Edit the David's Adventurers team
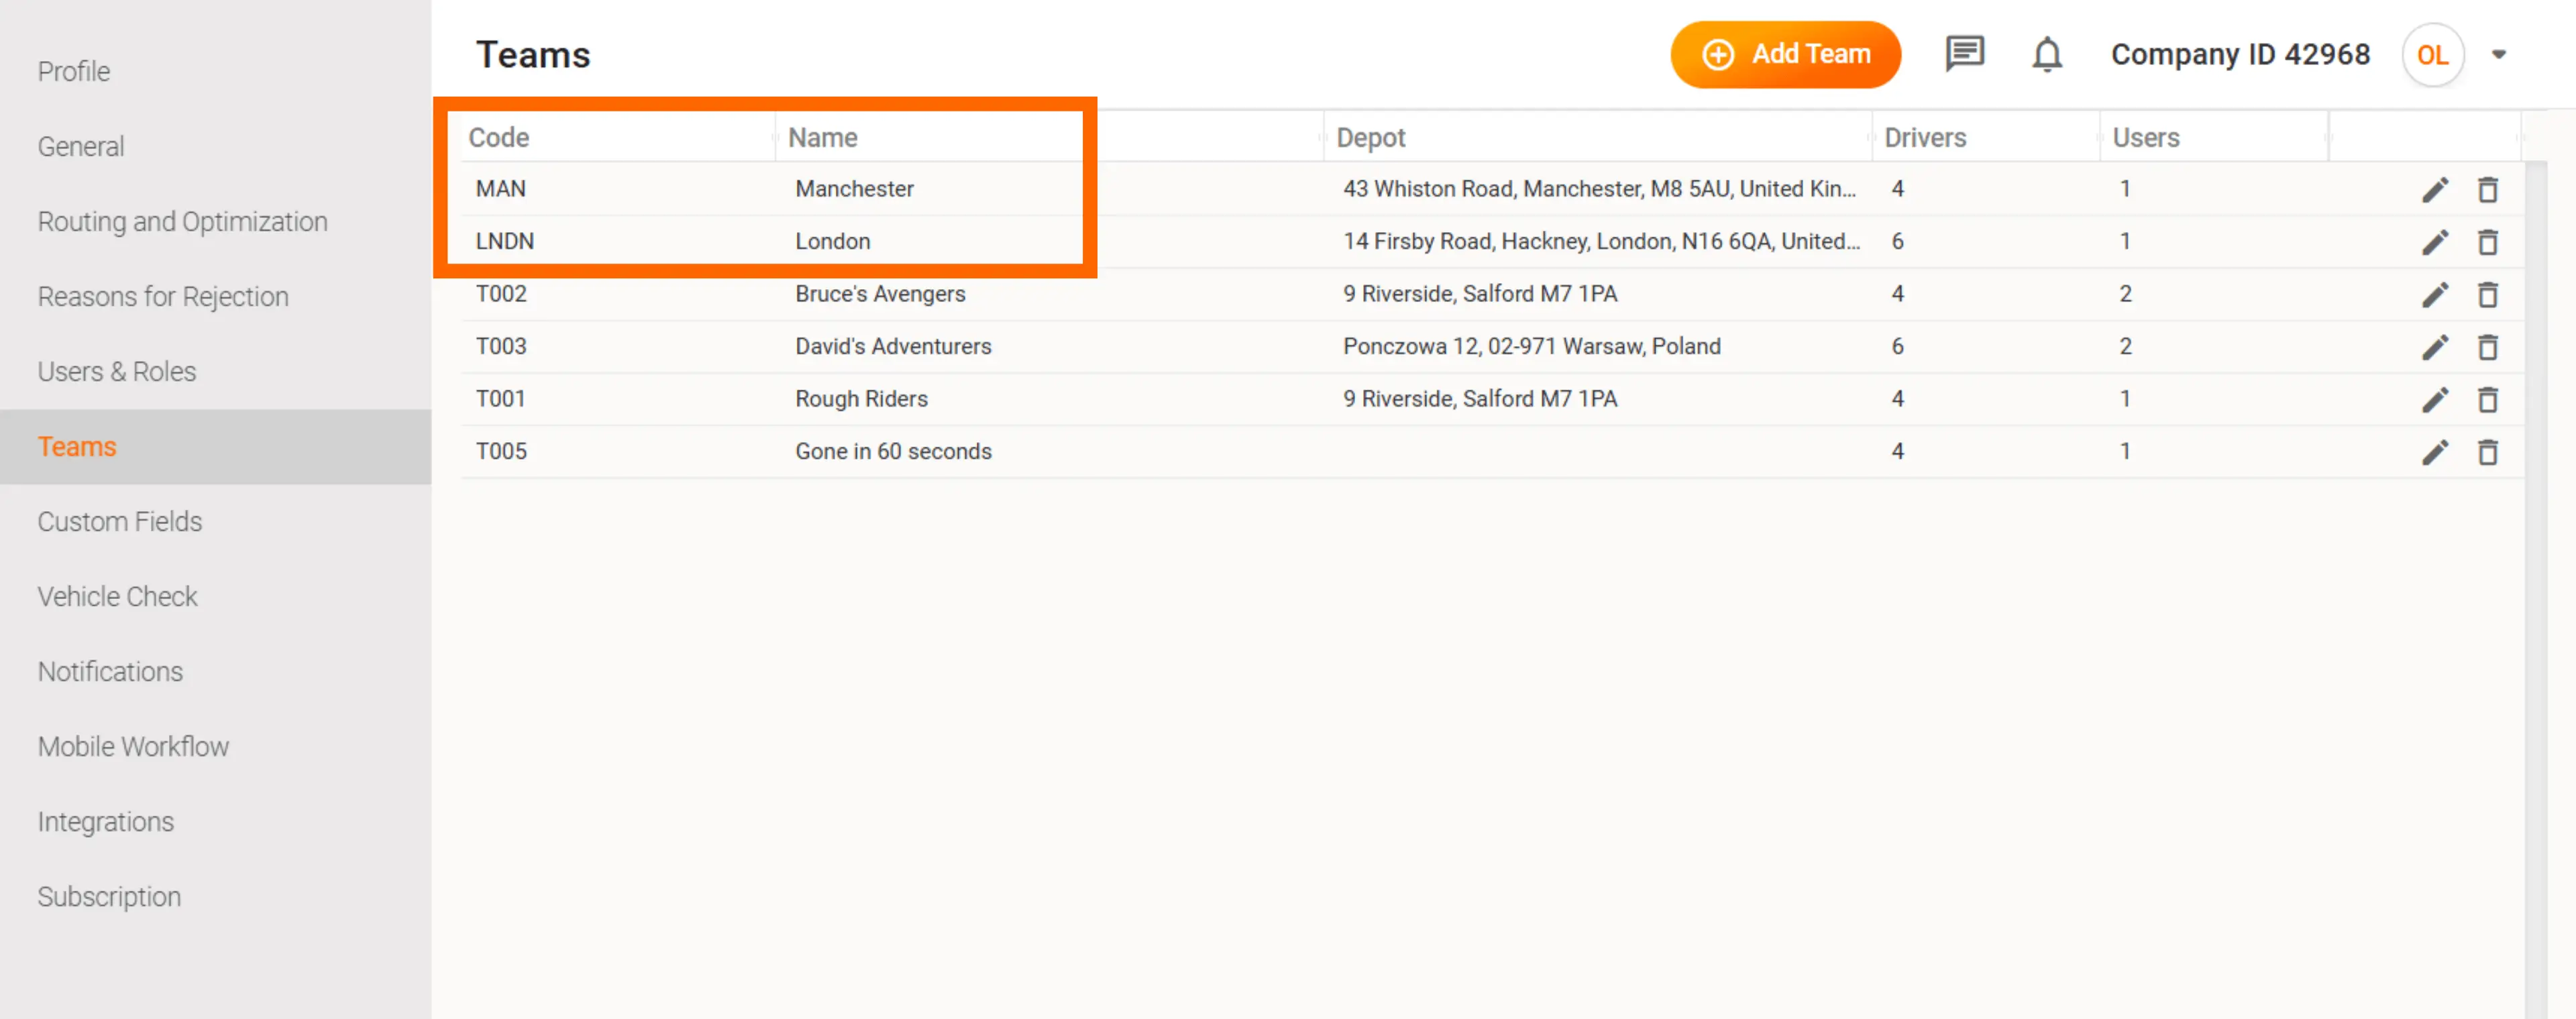2576x1019 pixels. (2434, 347)
